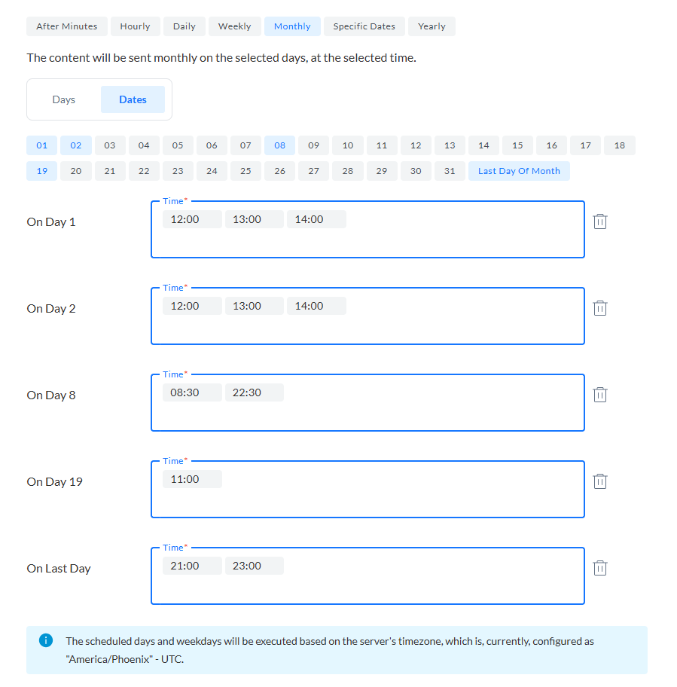
Task: Select the Dates mode button
Action: pyautogui.click(x=133, y=99)
